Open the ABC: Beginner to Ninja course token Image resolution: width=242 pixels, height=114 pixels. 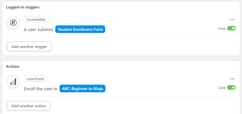point(82,89)
